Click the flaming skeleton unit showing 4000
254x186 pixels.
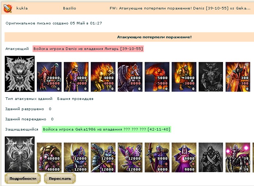coord(76,77)
